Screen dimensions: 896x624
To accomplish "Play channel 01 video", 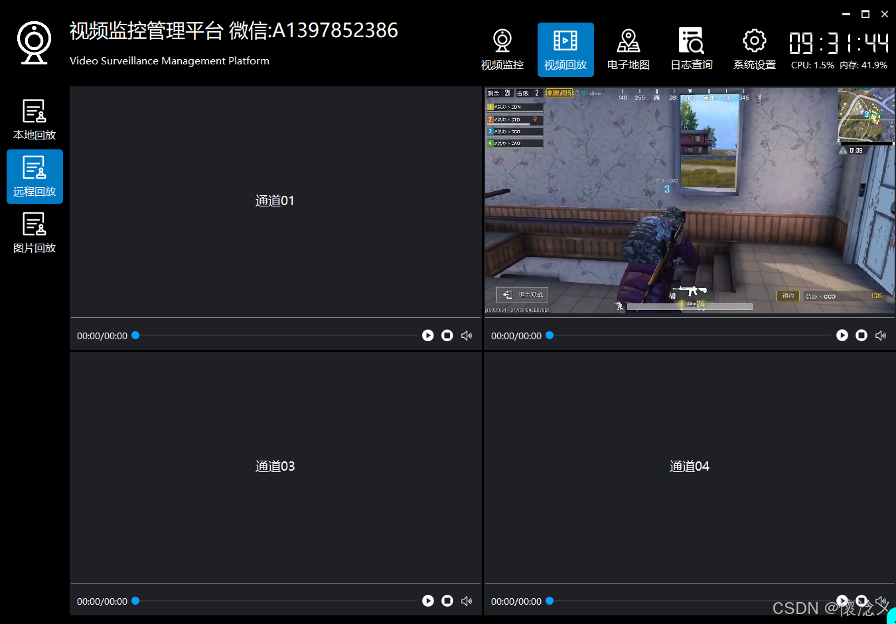I will pyautogui.click(x=428, y=336).
